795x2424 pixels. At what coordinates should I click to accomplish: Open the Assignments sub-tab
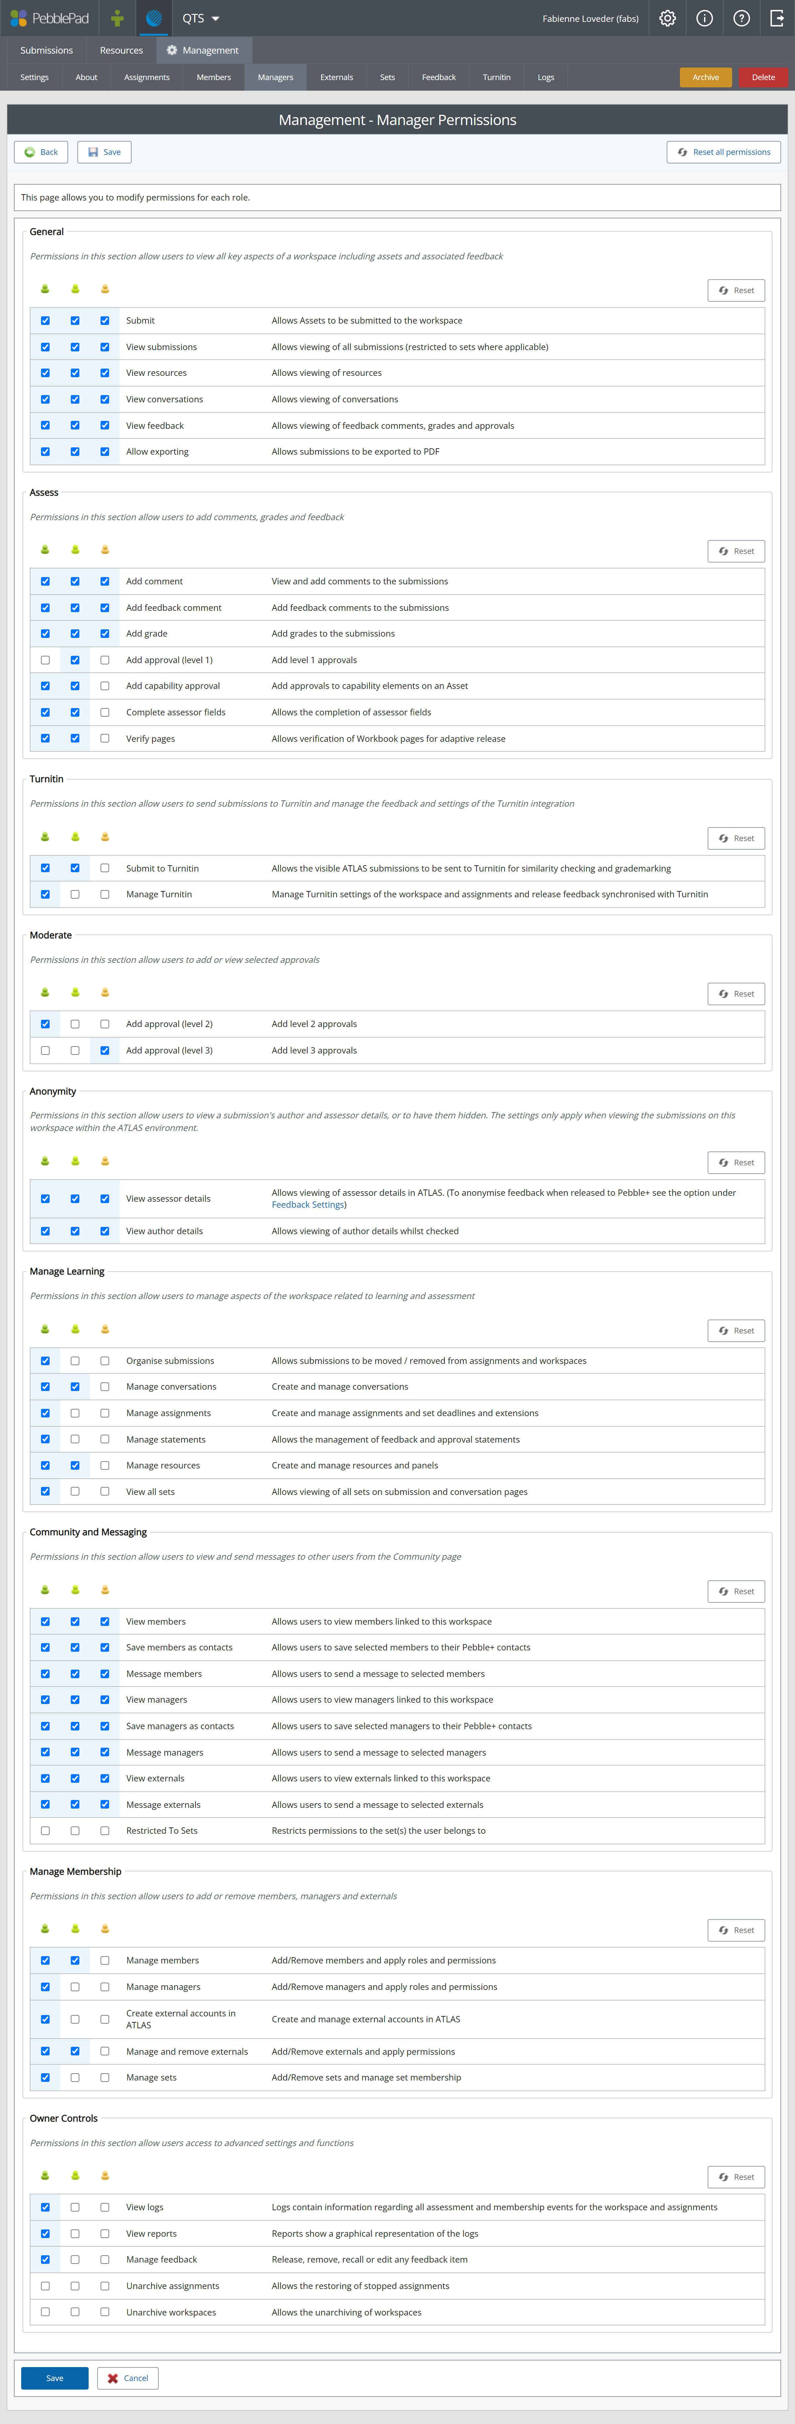(x=147, y=77)
